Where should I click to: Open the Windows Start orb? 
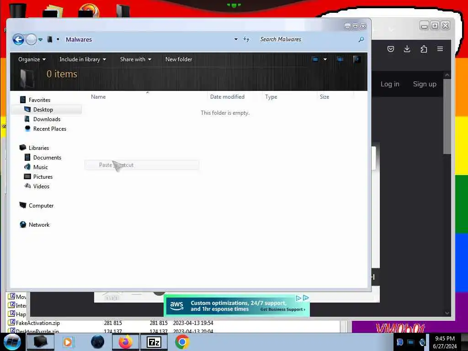[12, 342]
